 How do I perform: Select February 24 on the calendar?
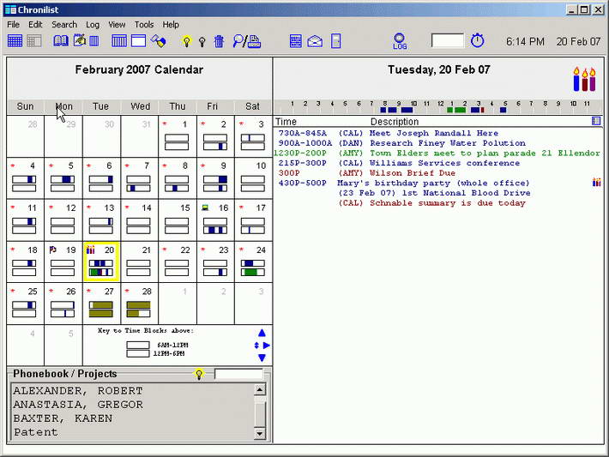coord(253,262)
